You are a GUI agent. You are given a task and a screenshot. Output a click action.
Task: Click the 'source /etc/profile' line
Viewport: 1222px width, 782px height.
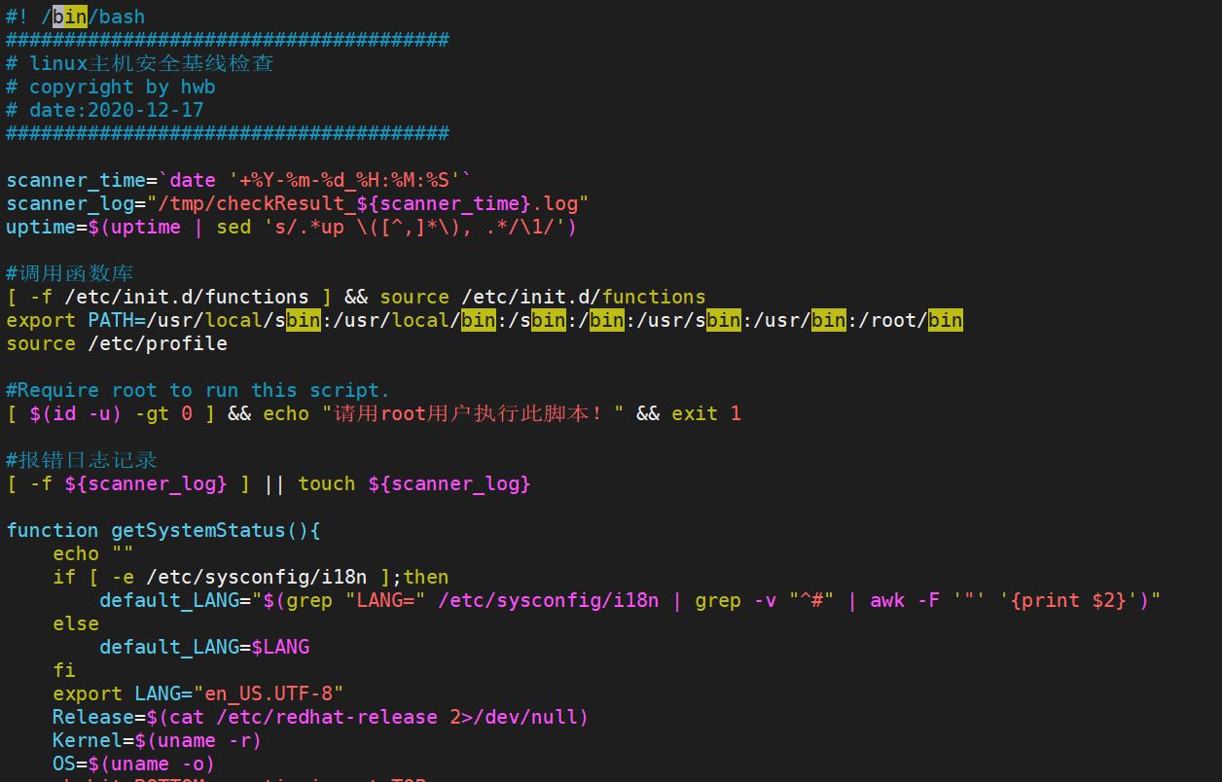117,343
